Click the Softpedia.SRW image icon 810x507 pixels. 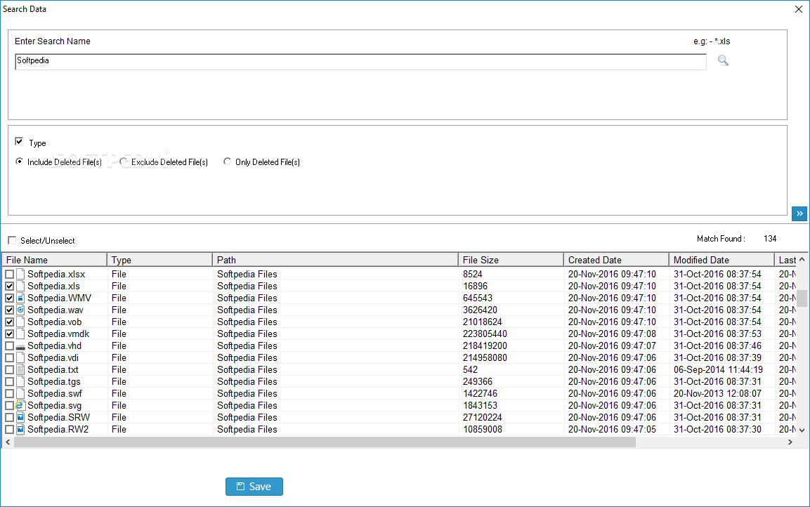[20, 417]
